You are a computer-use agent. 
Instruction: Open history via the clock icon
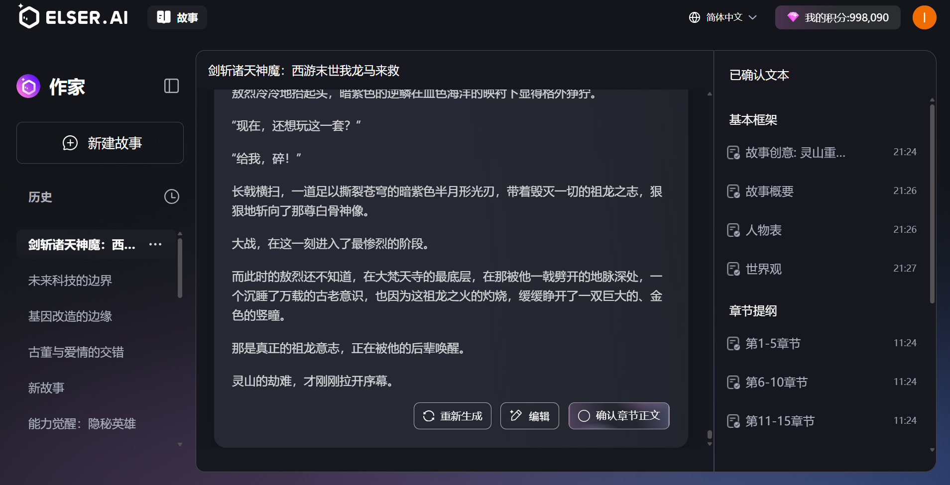[x=171, y=196]
